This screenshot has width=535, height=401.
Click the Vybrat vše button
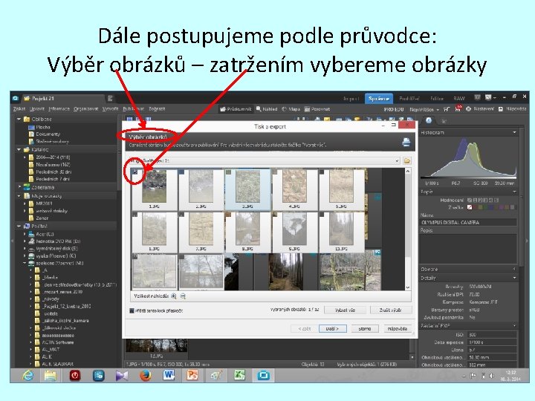pyautogui.click(x=345, y=310)
